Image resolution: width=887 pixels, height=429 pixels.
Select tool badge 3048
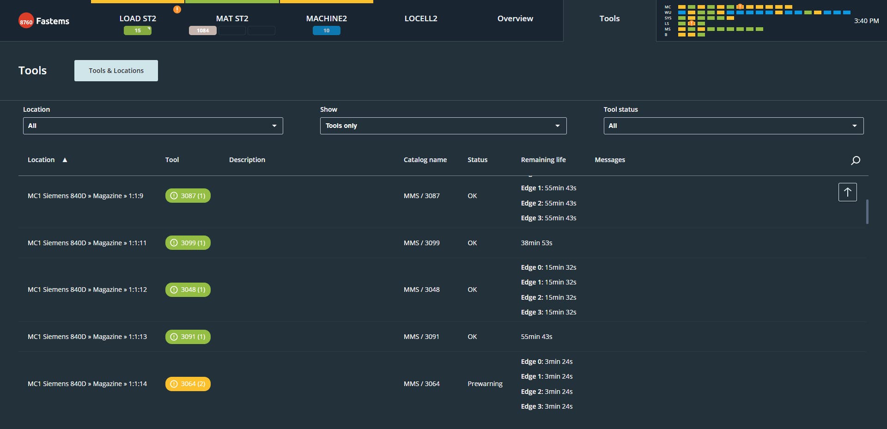pyautogui.click(x=188, y=290)
